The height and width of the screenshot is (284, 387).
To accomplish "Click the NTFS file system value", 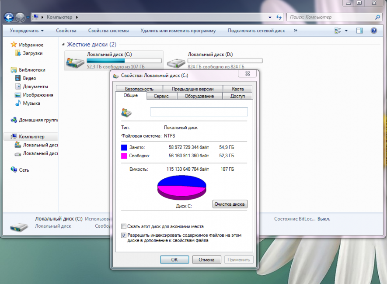I will click(170, 136).
